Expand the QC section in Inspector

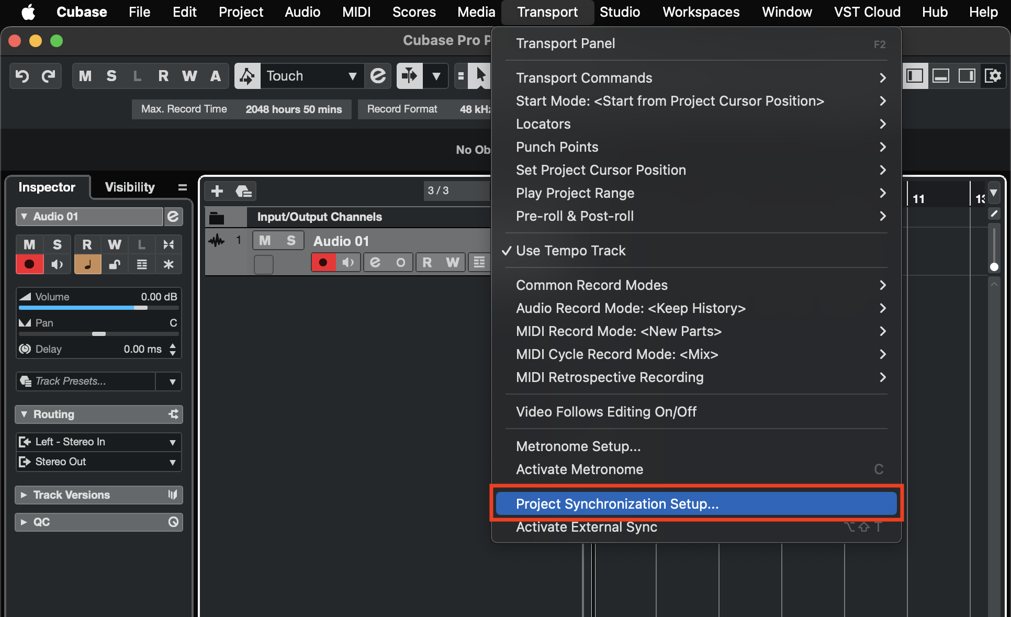click(x=24, y=522)
